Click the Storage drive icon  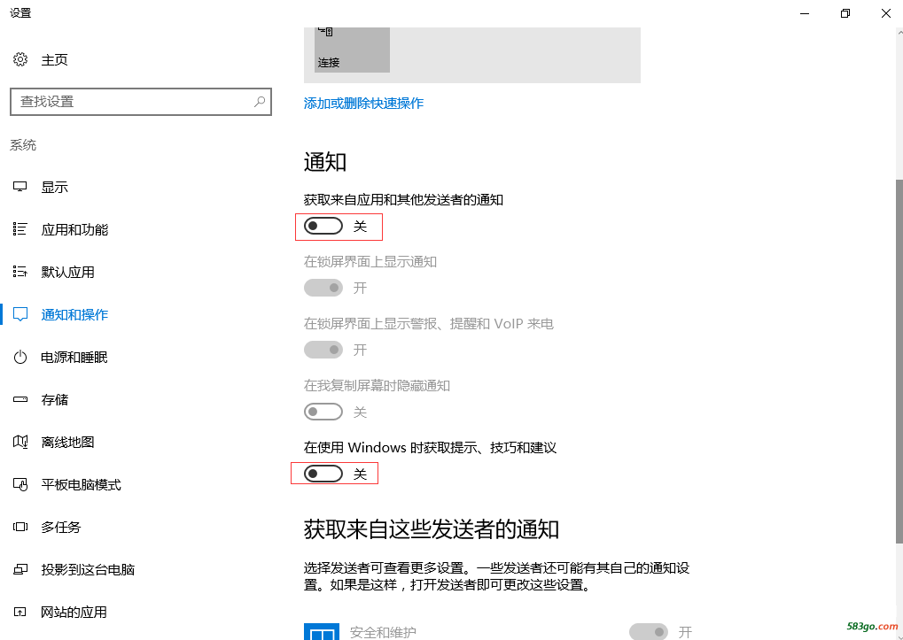(x=20, y=399)
